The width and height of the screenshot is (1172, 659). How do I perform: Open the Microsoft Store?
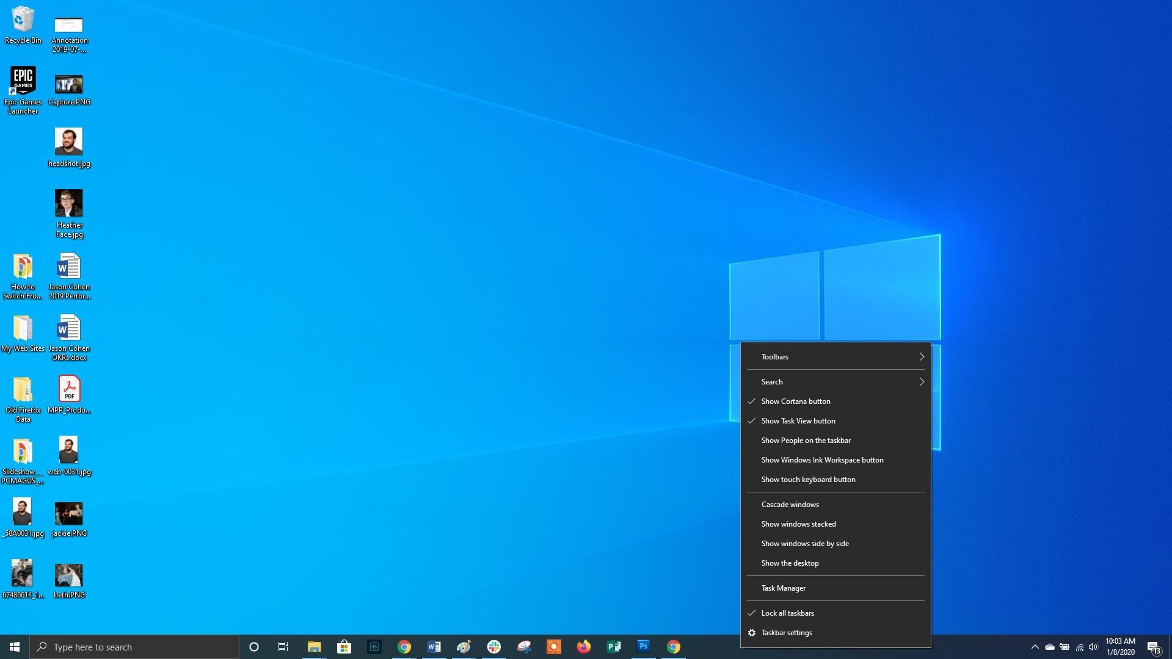tap(344, 647)
